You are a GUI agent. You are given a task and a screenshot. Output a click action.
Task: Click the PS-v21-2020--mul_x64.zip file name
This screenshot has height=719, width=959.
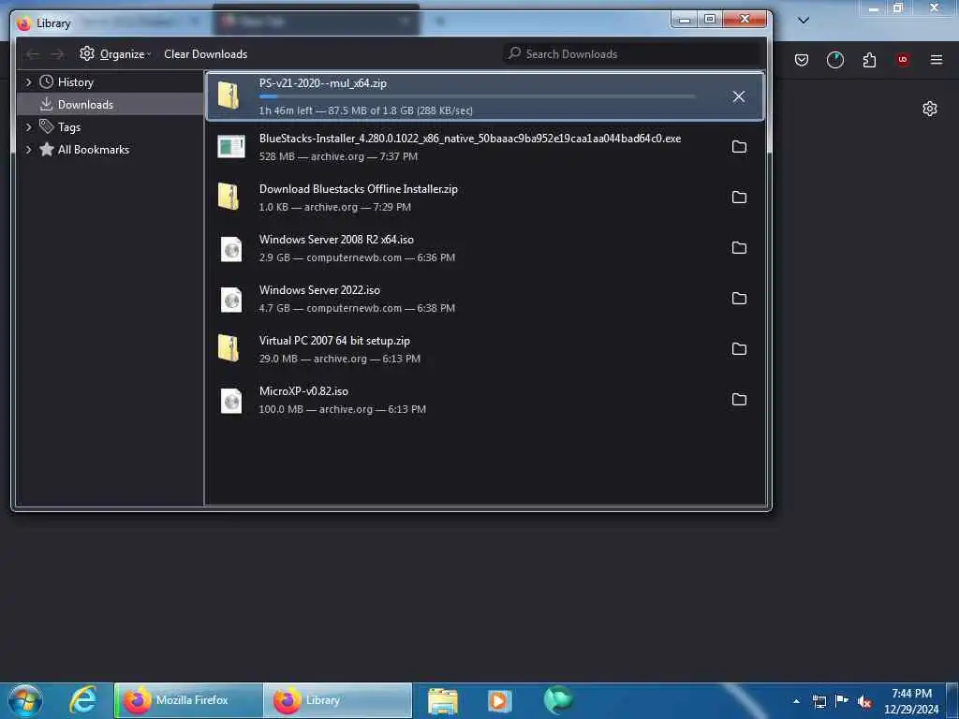click(x=322, y=83)
